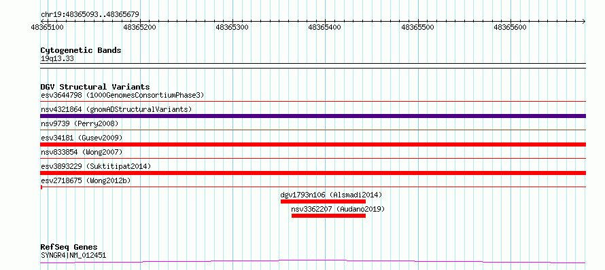Click the 48365400 ruler position marker
This screenshot has width=605, height=270.
(x=325, y=27)
